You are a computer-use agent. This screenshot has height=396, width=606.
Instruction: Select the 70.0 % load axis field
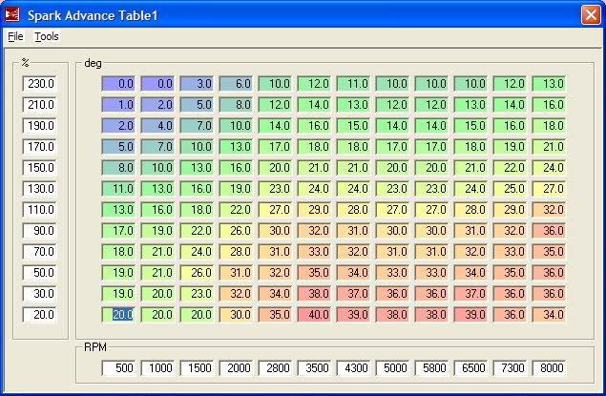[x=40, y=252]
